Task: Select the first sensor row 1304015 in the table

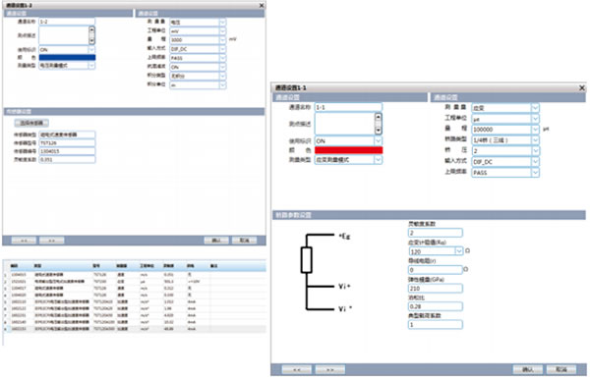Action: pos(135,275)
